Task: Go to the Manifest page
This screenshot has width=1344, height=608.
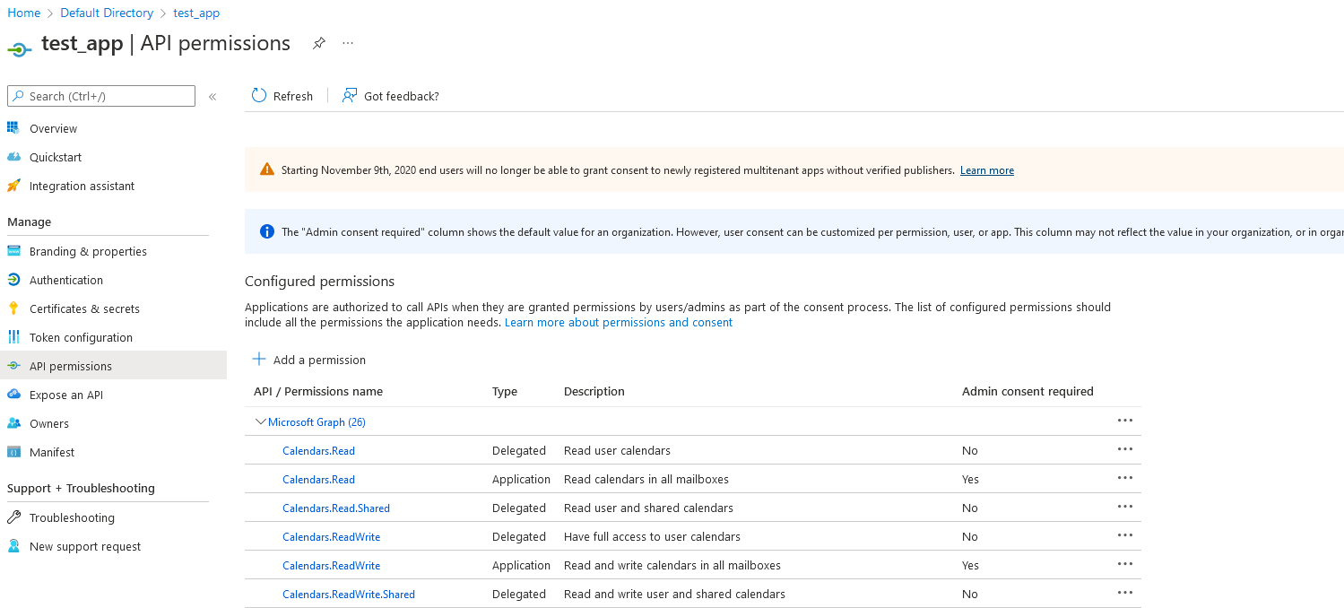Action: pyautogui.click(x=52, y=452)
